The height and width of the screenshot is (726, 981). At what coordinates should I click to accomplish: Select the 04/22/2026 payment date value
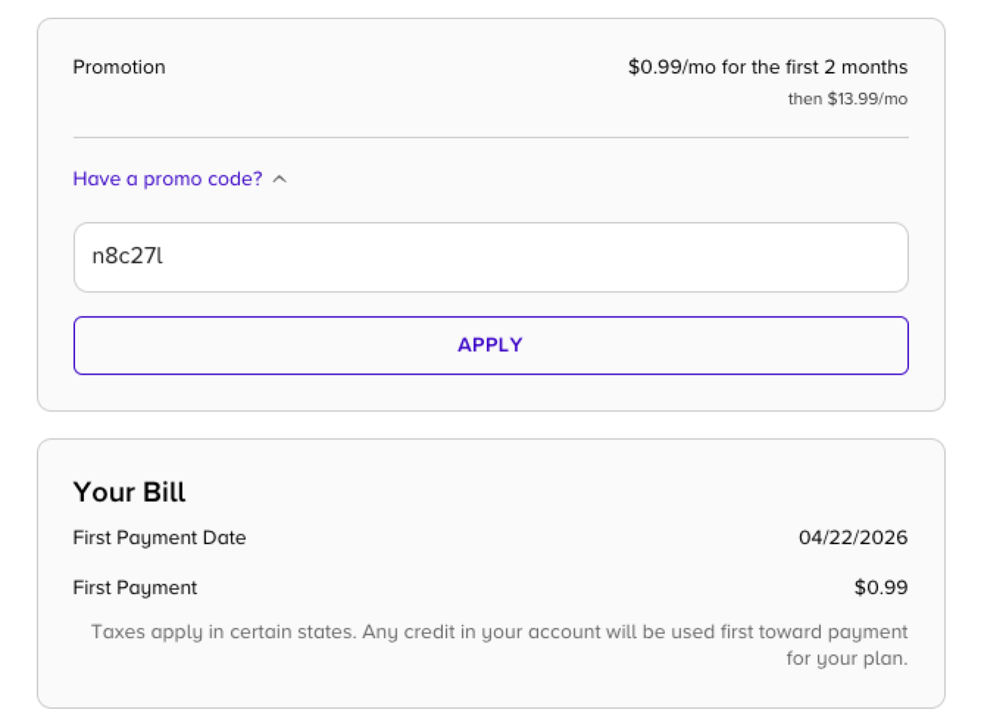click(852, 538)
